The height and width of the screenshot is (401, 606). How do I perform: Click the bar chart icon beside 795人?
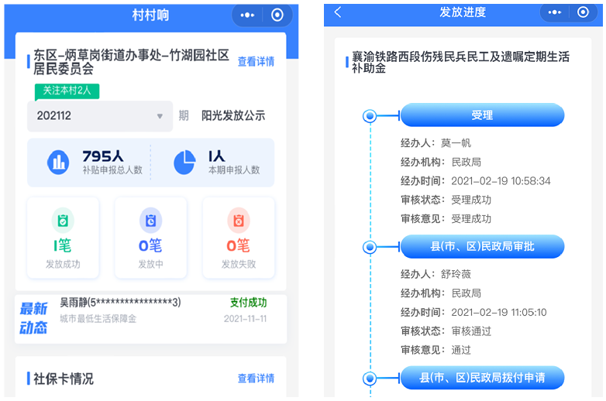tap(58, 163)
